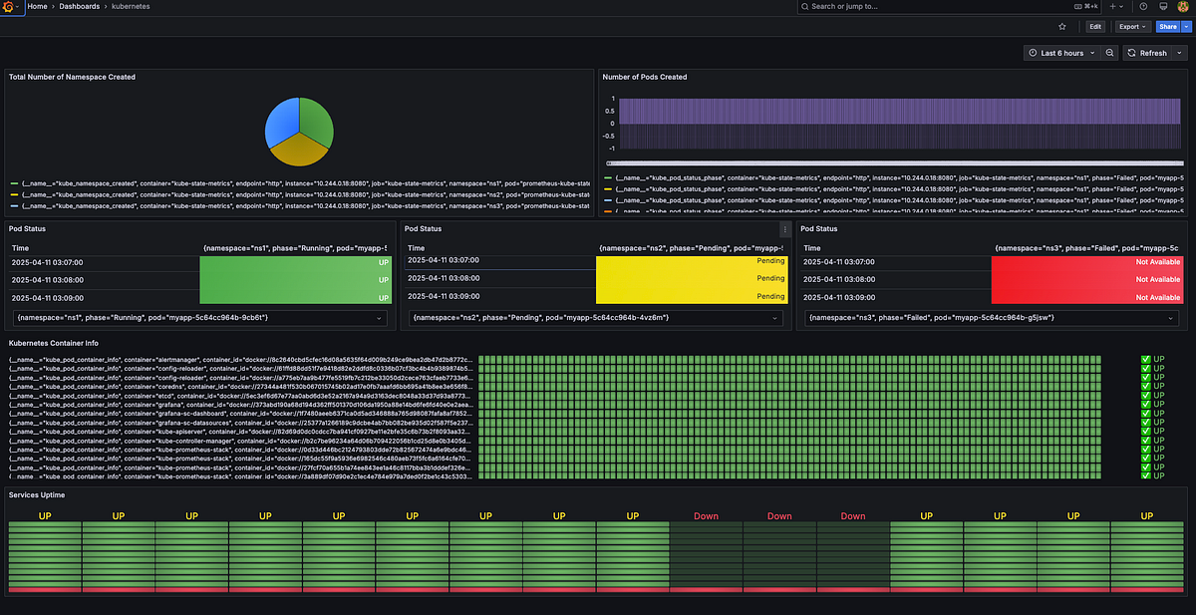Click the plus icon to add new dashboard
This screenshot has height=615, width=1196.
(x=1112, y=6)
